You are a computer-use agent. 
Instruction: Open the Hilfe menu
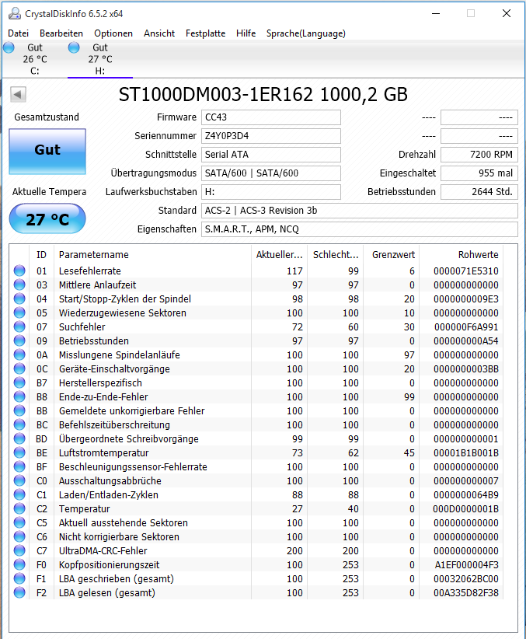pos(246,33)
